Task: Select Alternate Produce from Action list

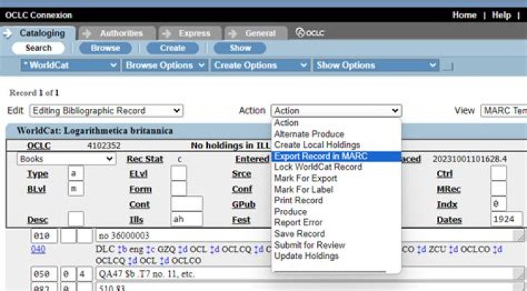Action: pos(336,134)
